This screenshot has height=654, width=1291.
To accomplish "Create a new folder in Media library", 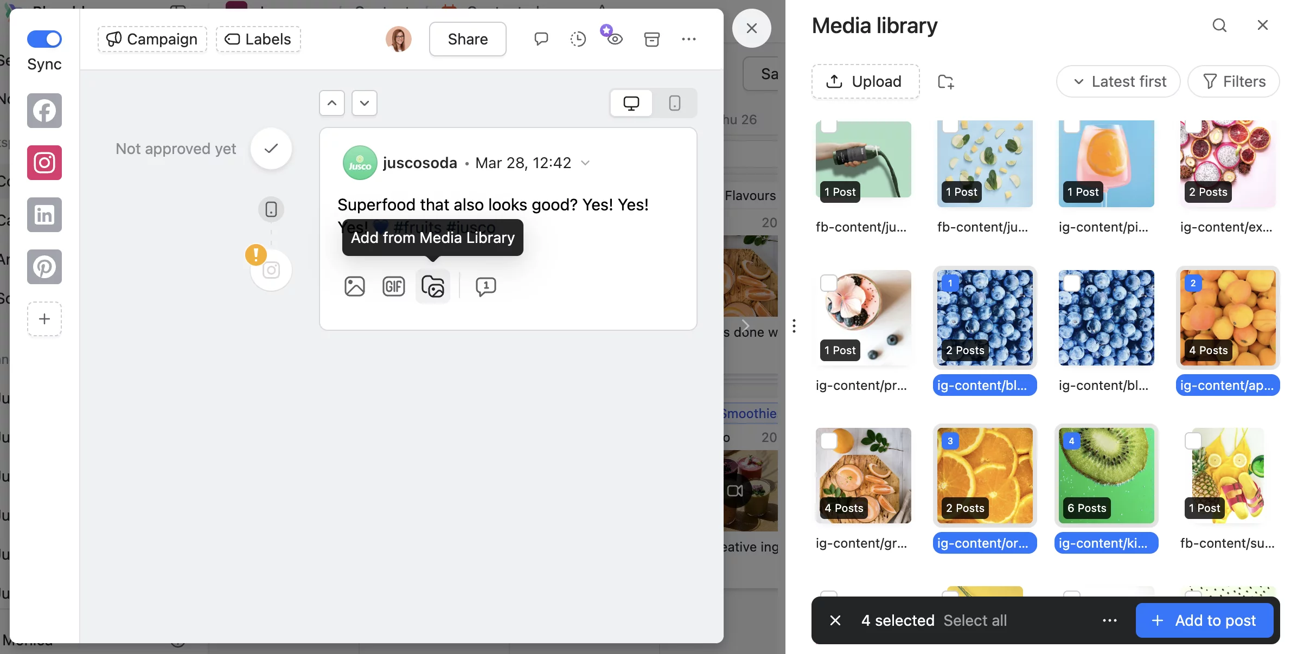I will tap(946, 81).
